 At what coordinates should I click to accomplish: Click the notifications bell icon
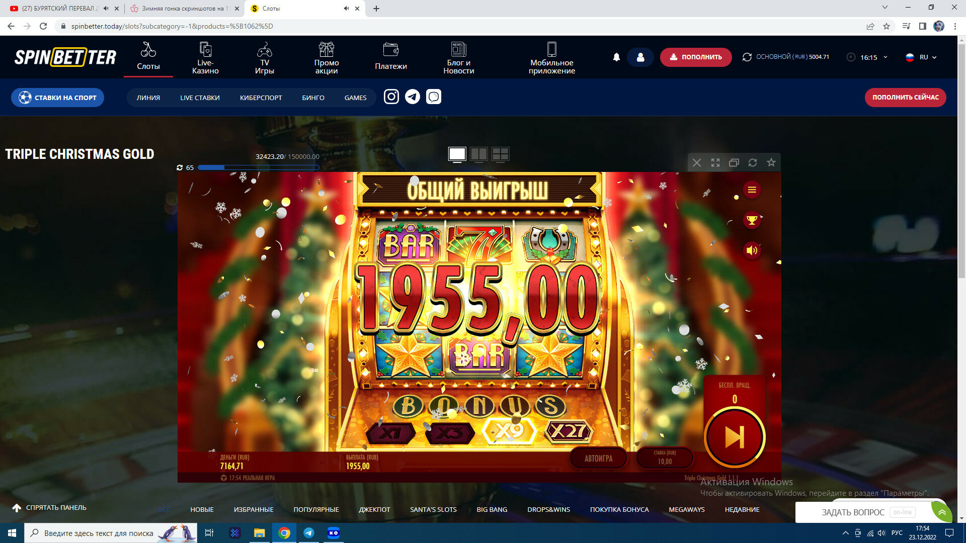[x=616, y=57]
